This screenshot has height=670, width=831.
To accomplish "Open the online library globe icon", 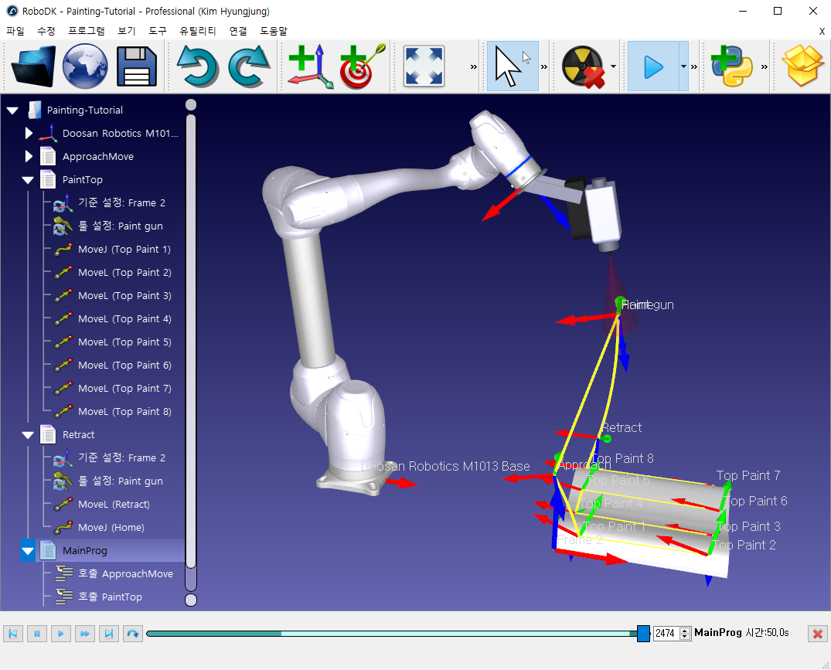I will [85, 66].
